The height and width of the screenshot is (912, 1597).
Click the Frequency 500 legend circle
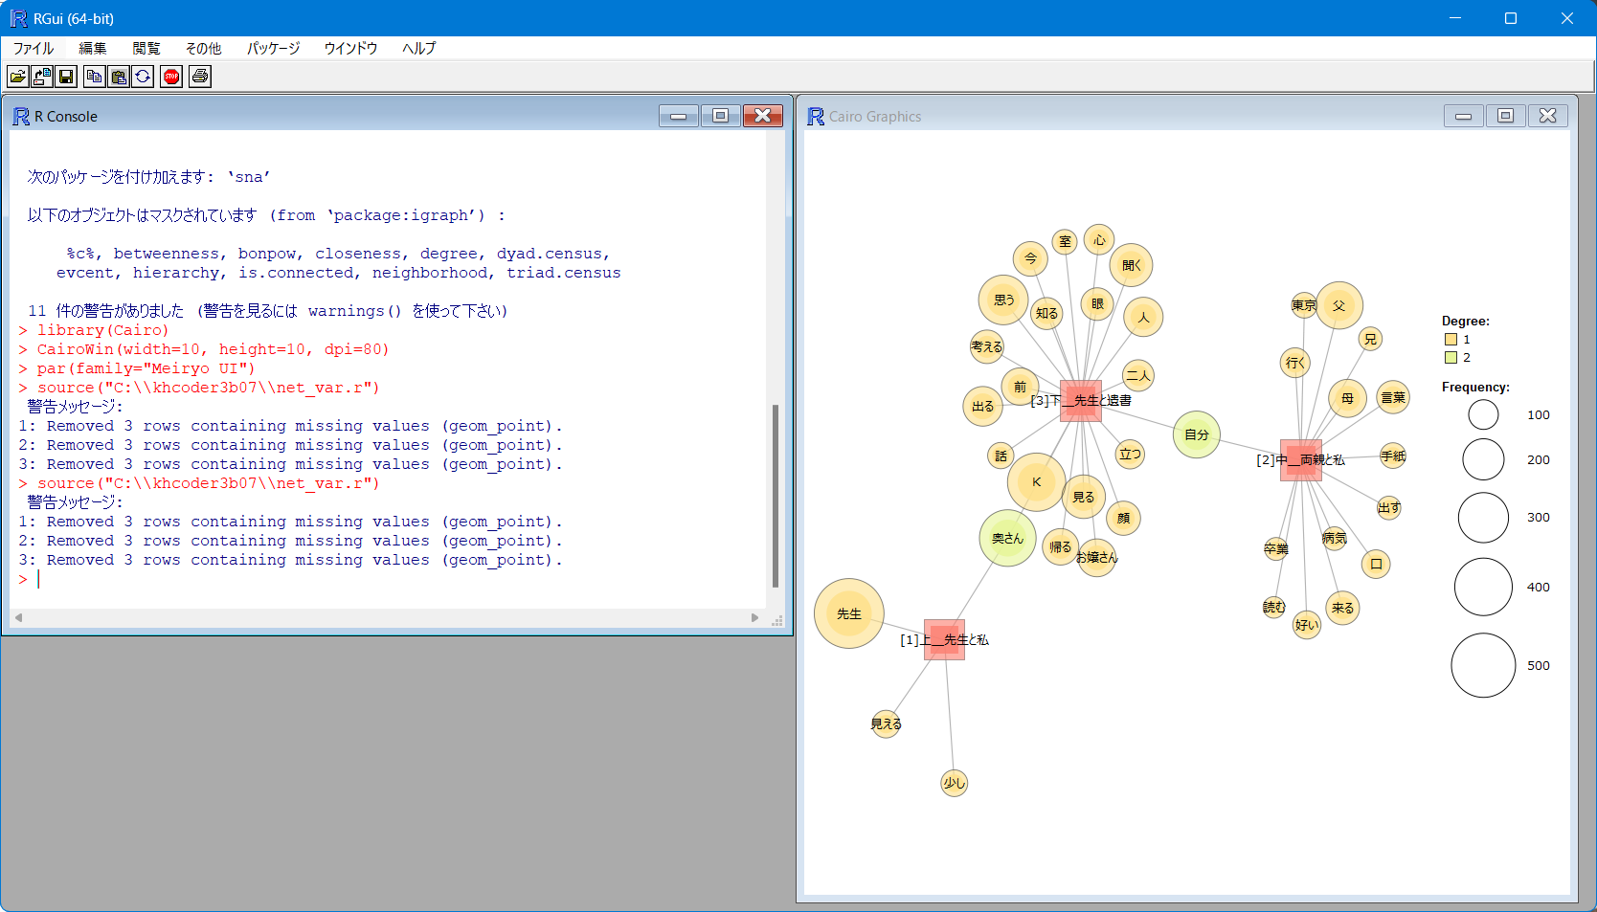(x=1482, y=665)
